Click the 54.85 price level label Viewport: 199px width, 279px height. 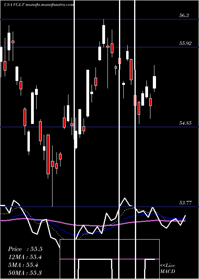click(x=185, y=123)
